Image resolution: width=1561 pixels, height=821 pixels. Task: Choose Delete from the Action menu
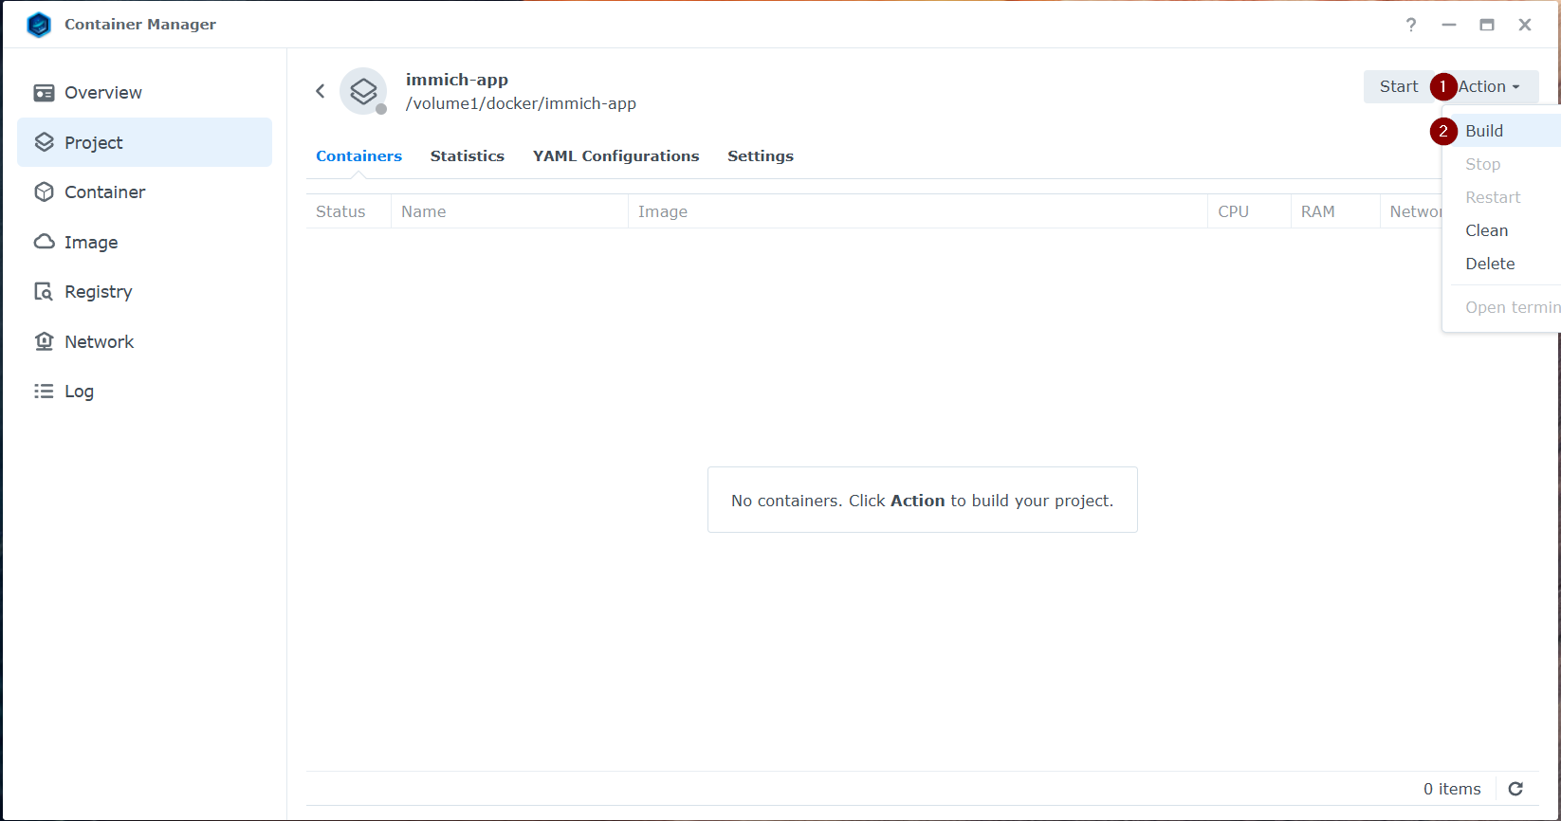tap(1501, 264)
